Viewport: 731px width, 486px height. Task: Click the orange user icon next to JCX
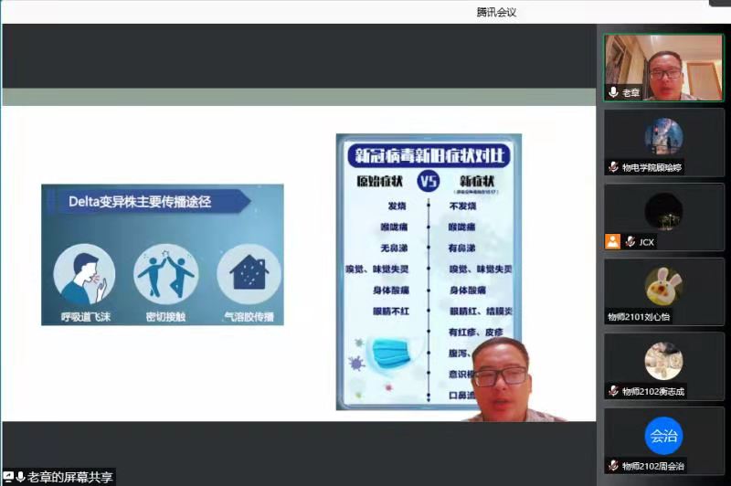point(613,242)
